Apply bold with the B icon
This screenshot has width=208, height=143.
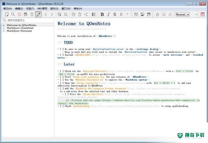pos(102,14)
